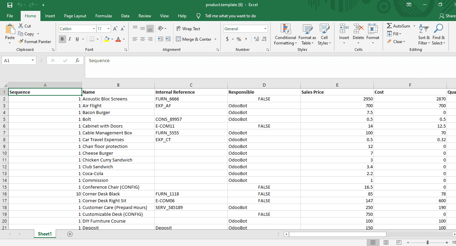456x246 pixels.
Task: Center text horizontally in the Alignment group
Action: 143,39
